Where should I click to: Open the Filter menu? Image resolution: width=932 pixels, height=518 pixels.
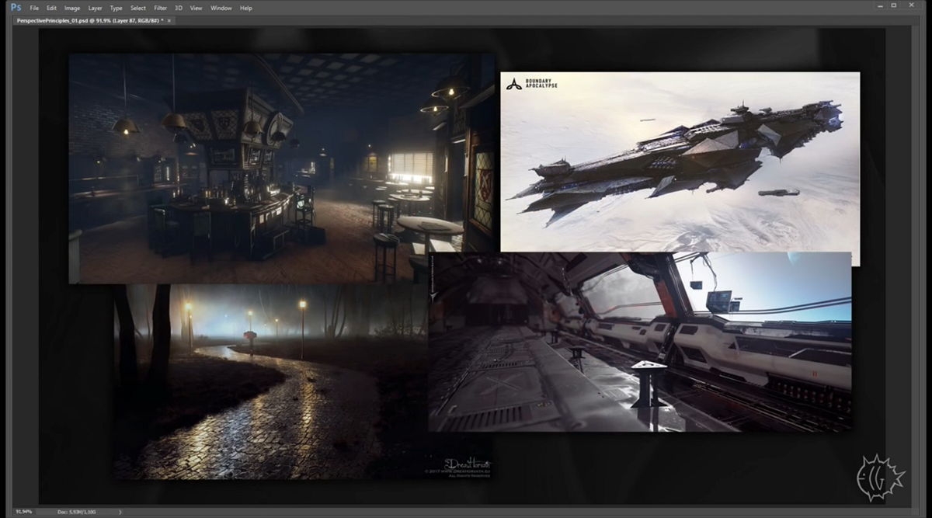pos(160,8)
